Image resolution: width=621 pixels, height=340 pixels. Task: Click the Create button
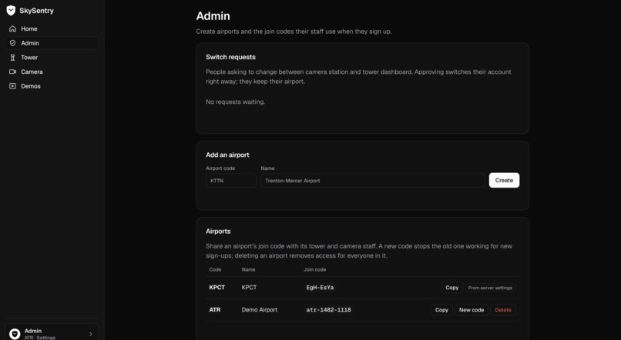pyautogui.click(x=504, y=180)
